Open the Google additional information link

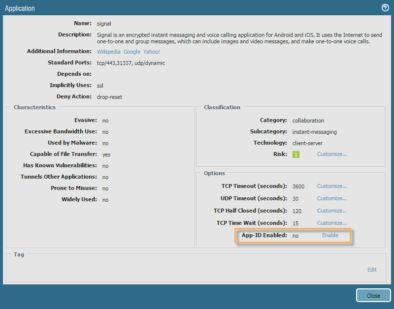coord(131,52)
